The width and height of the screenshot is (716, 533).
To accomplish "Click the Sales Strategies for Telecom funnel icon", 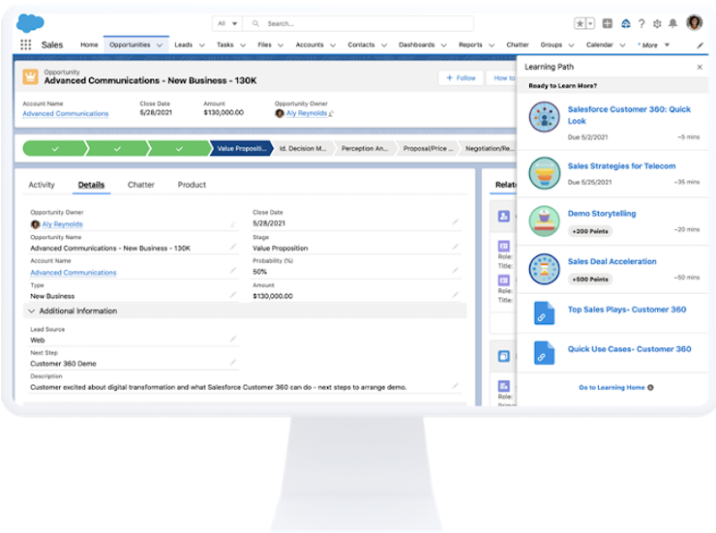I will tap(545, 173).
